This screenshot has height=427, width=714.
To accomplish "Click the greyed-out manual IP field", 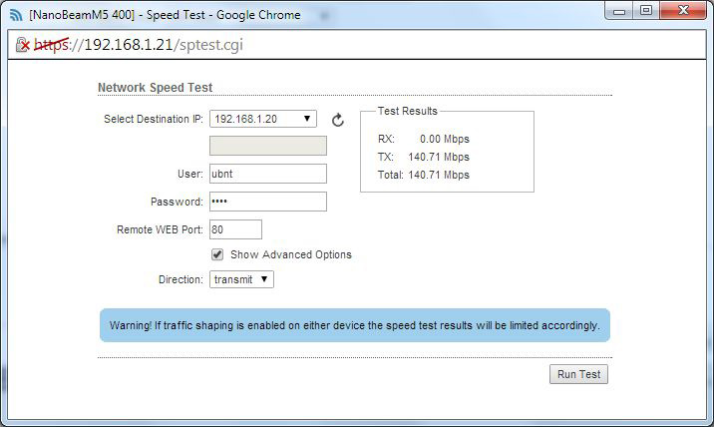I will [267, 146].
